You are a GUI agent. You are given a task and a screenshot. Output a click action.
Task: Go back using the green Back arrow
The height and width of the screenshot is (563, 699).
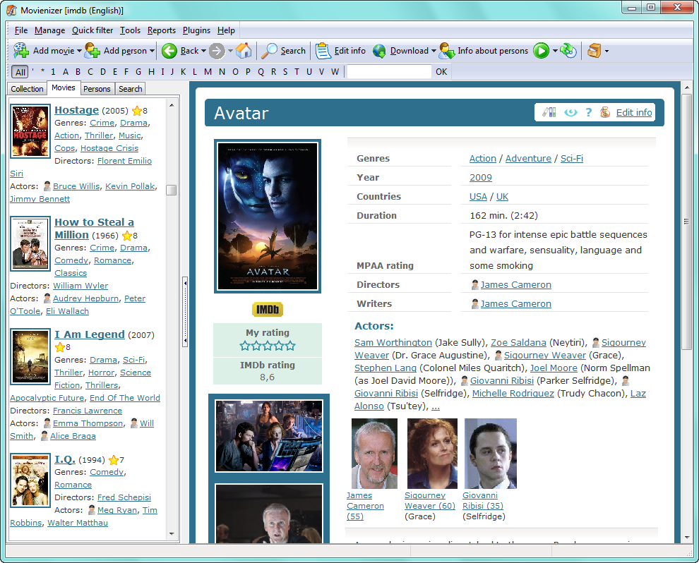169,51
